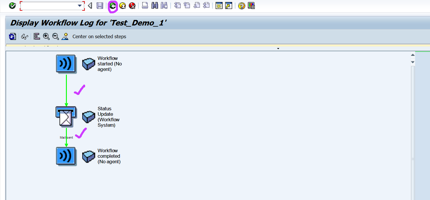This screenshot has height=200, width=430.
Task: Open display details with the glasses icon
Action: 25,36
